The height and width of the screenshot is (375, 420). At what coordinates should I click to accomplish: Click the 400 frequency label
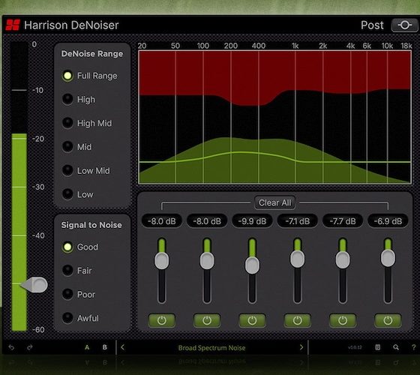[x=259, y=46]
